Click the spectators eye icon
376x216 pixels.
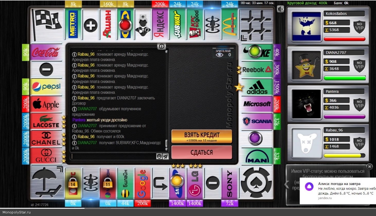[x=219, y=55]
